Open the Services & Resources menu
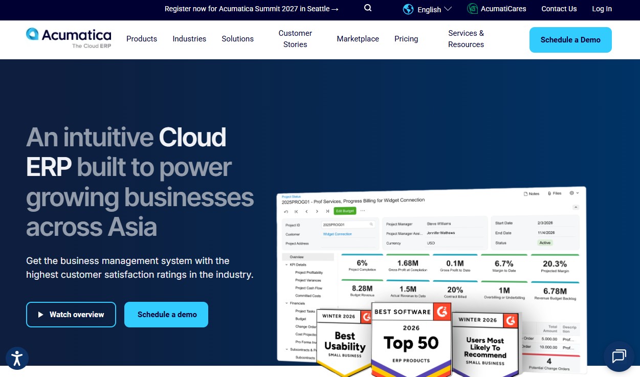This screenshot has height=377, width=640. click(x=466, y=39)
